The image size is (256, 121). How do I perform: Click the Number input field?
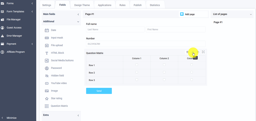[x=146, y=44]
